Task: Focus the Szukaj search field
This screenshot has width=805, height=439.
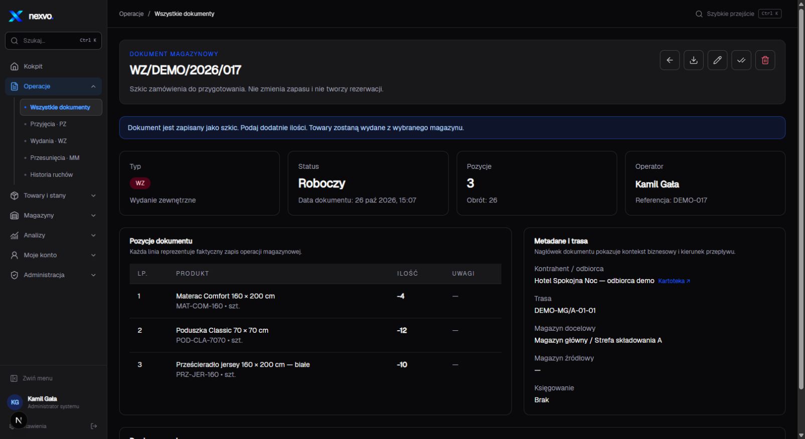Action: click(53, 41)
